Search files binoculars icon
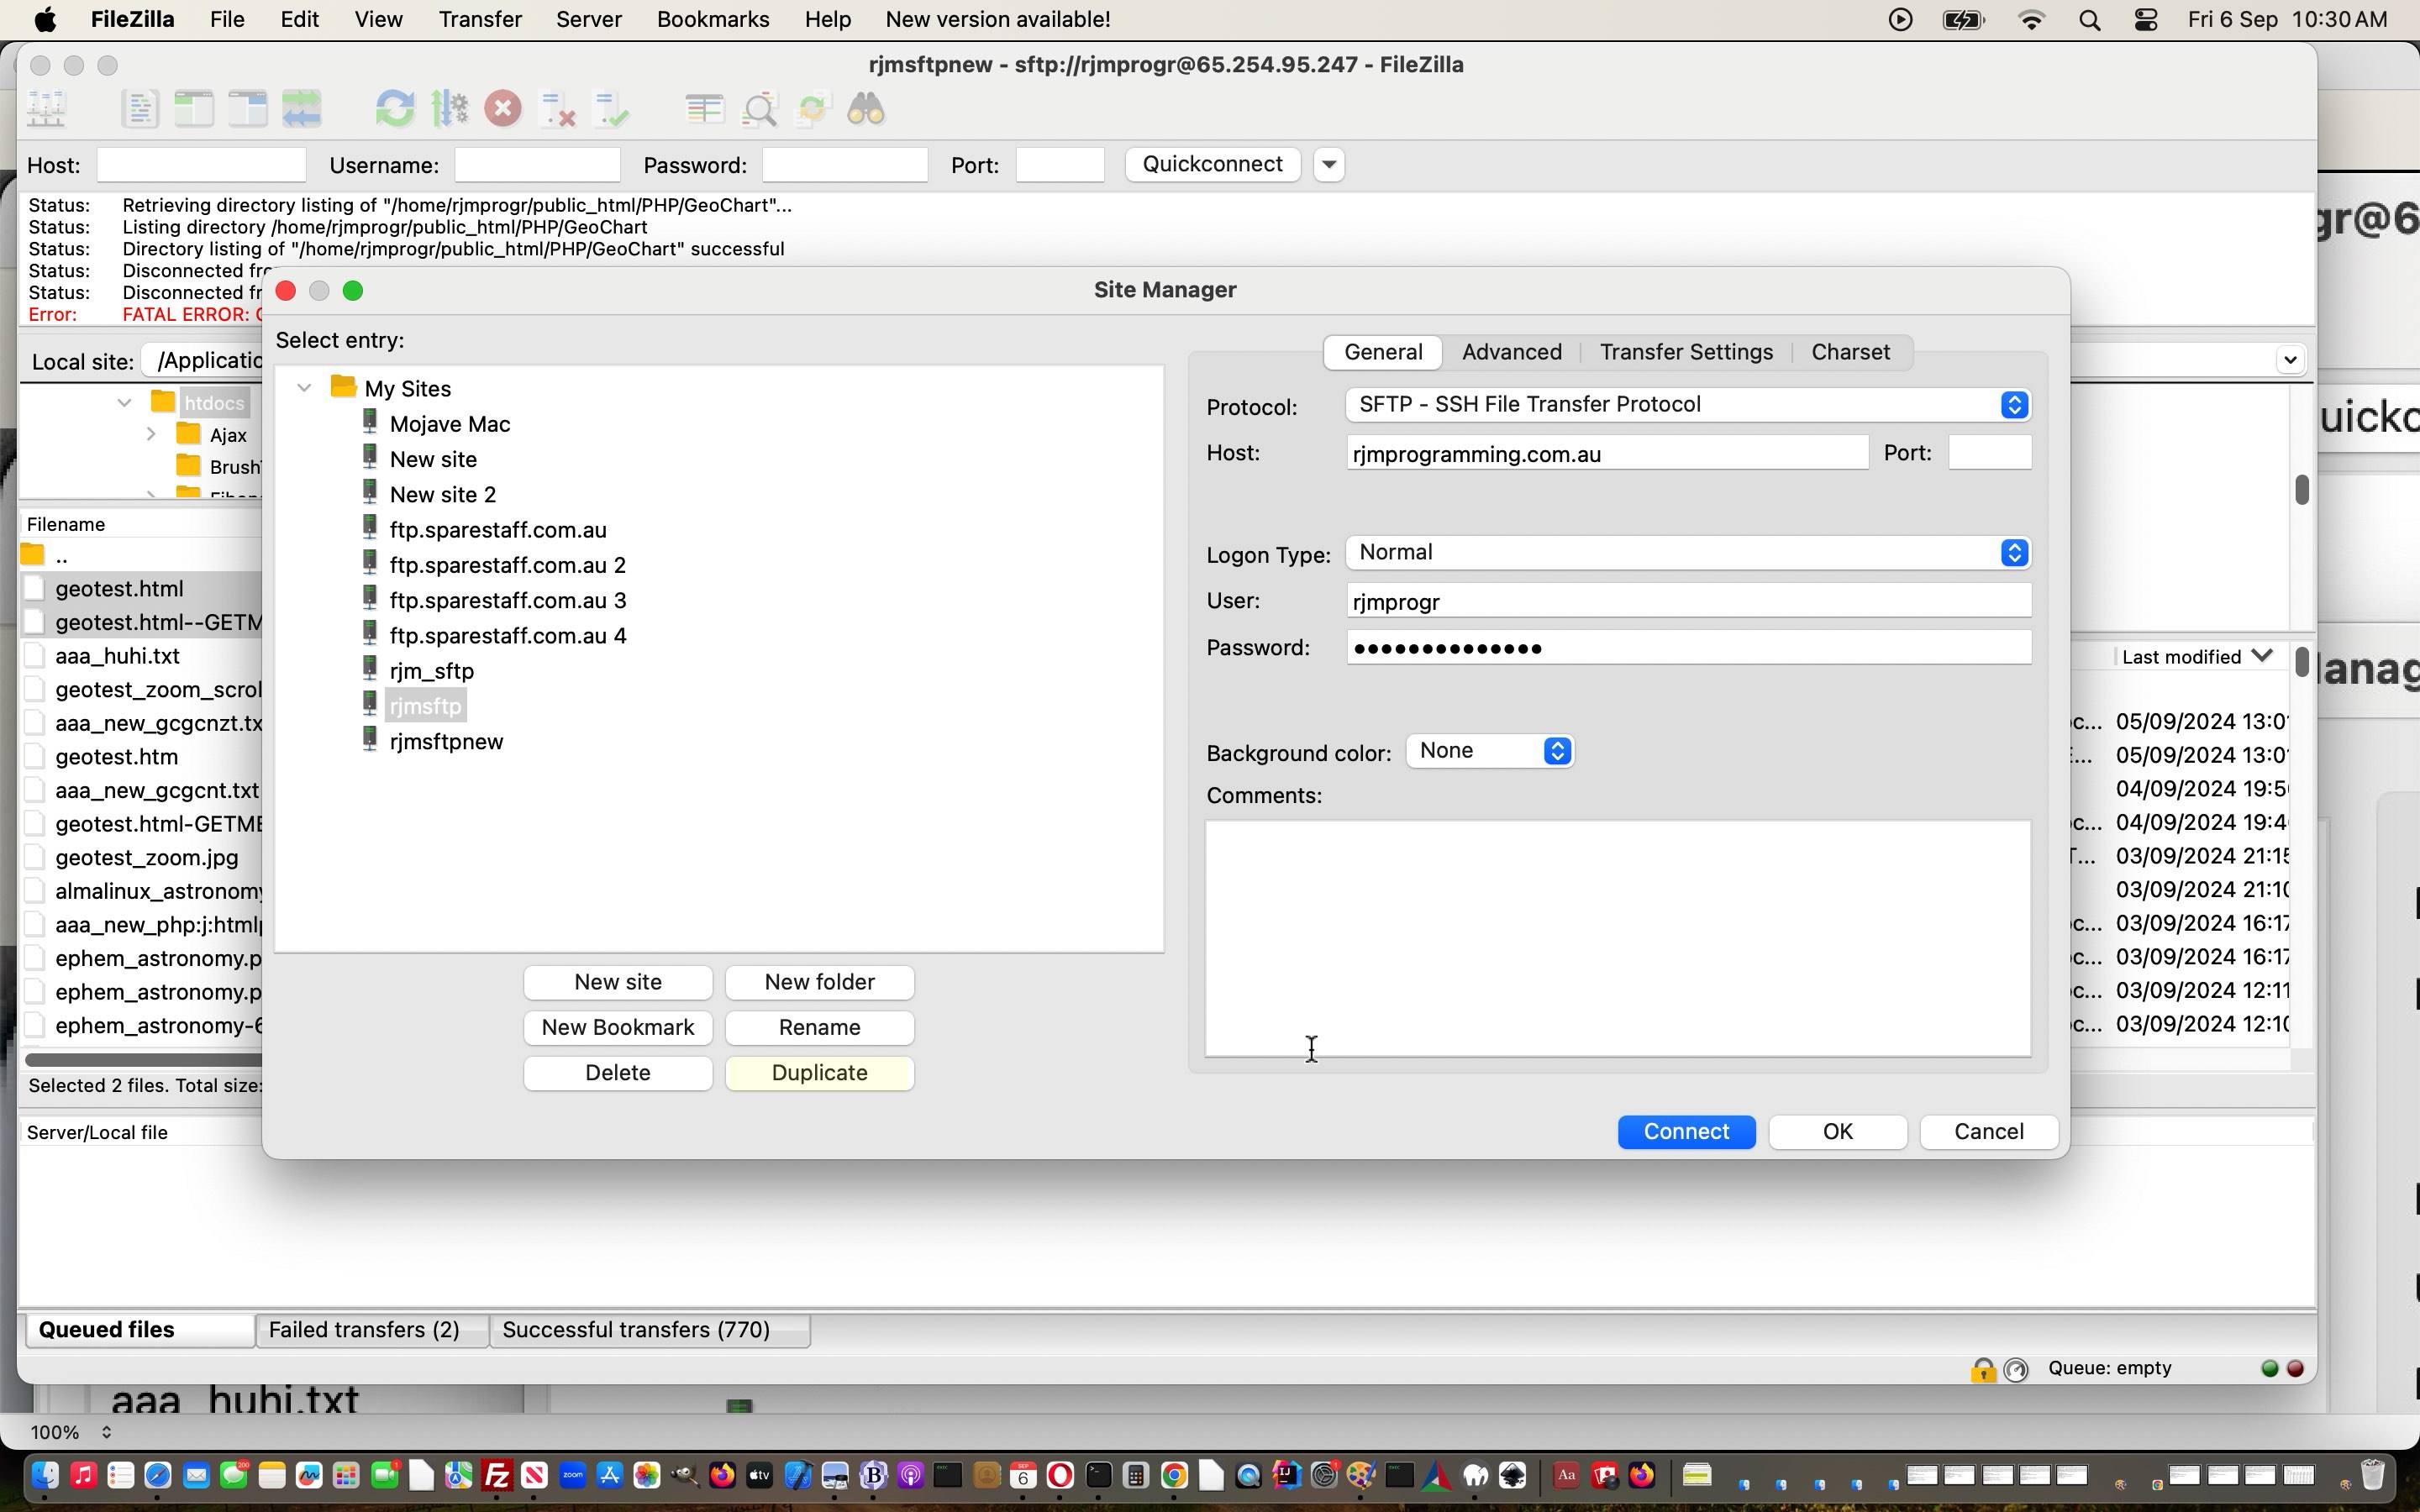Image resolution: width=2420 pixels, height=1512 pixels. (866, 109)
